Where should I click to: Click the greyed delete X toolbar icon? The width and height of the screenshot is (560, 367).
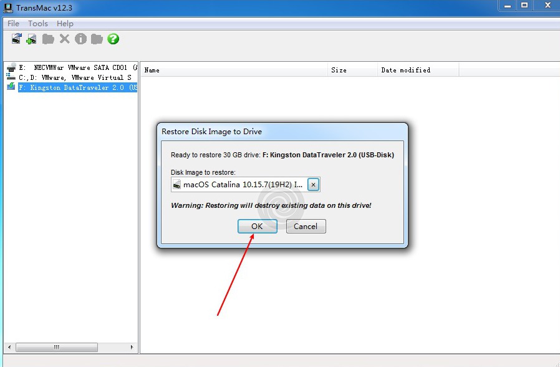click(65, 39)
